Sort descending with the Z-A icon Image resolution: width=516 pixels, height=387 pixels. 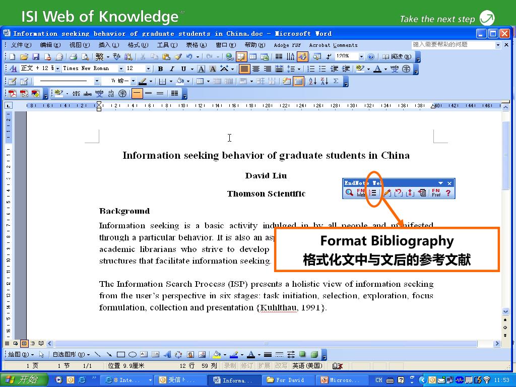click(x=324, y=81)
